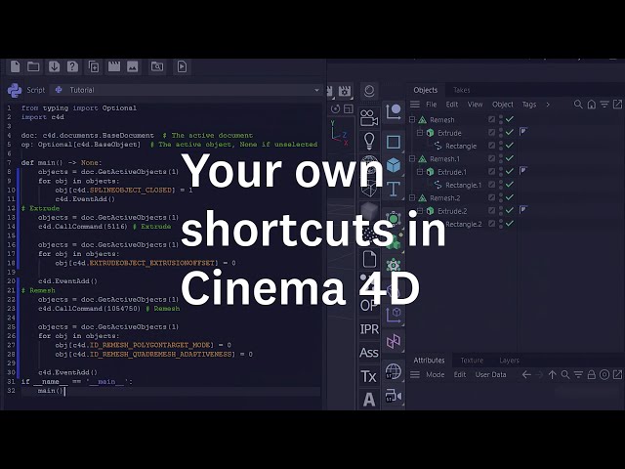Viewport: 625px width, 469px height.
Task: Click the Tx icon in palette
Action: click(x=369, y=376)
